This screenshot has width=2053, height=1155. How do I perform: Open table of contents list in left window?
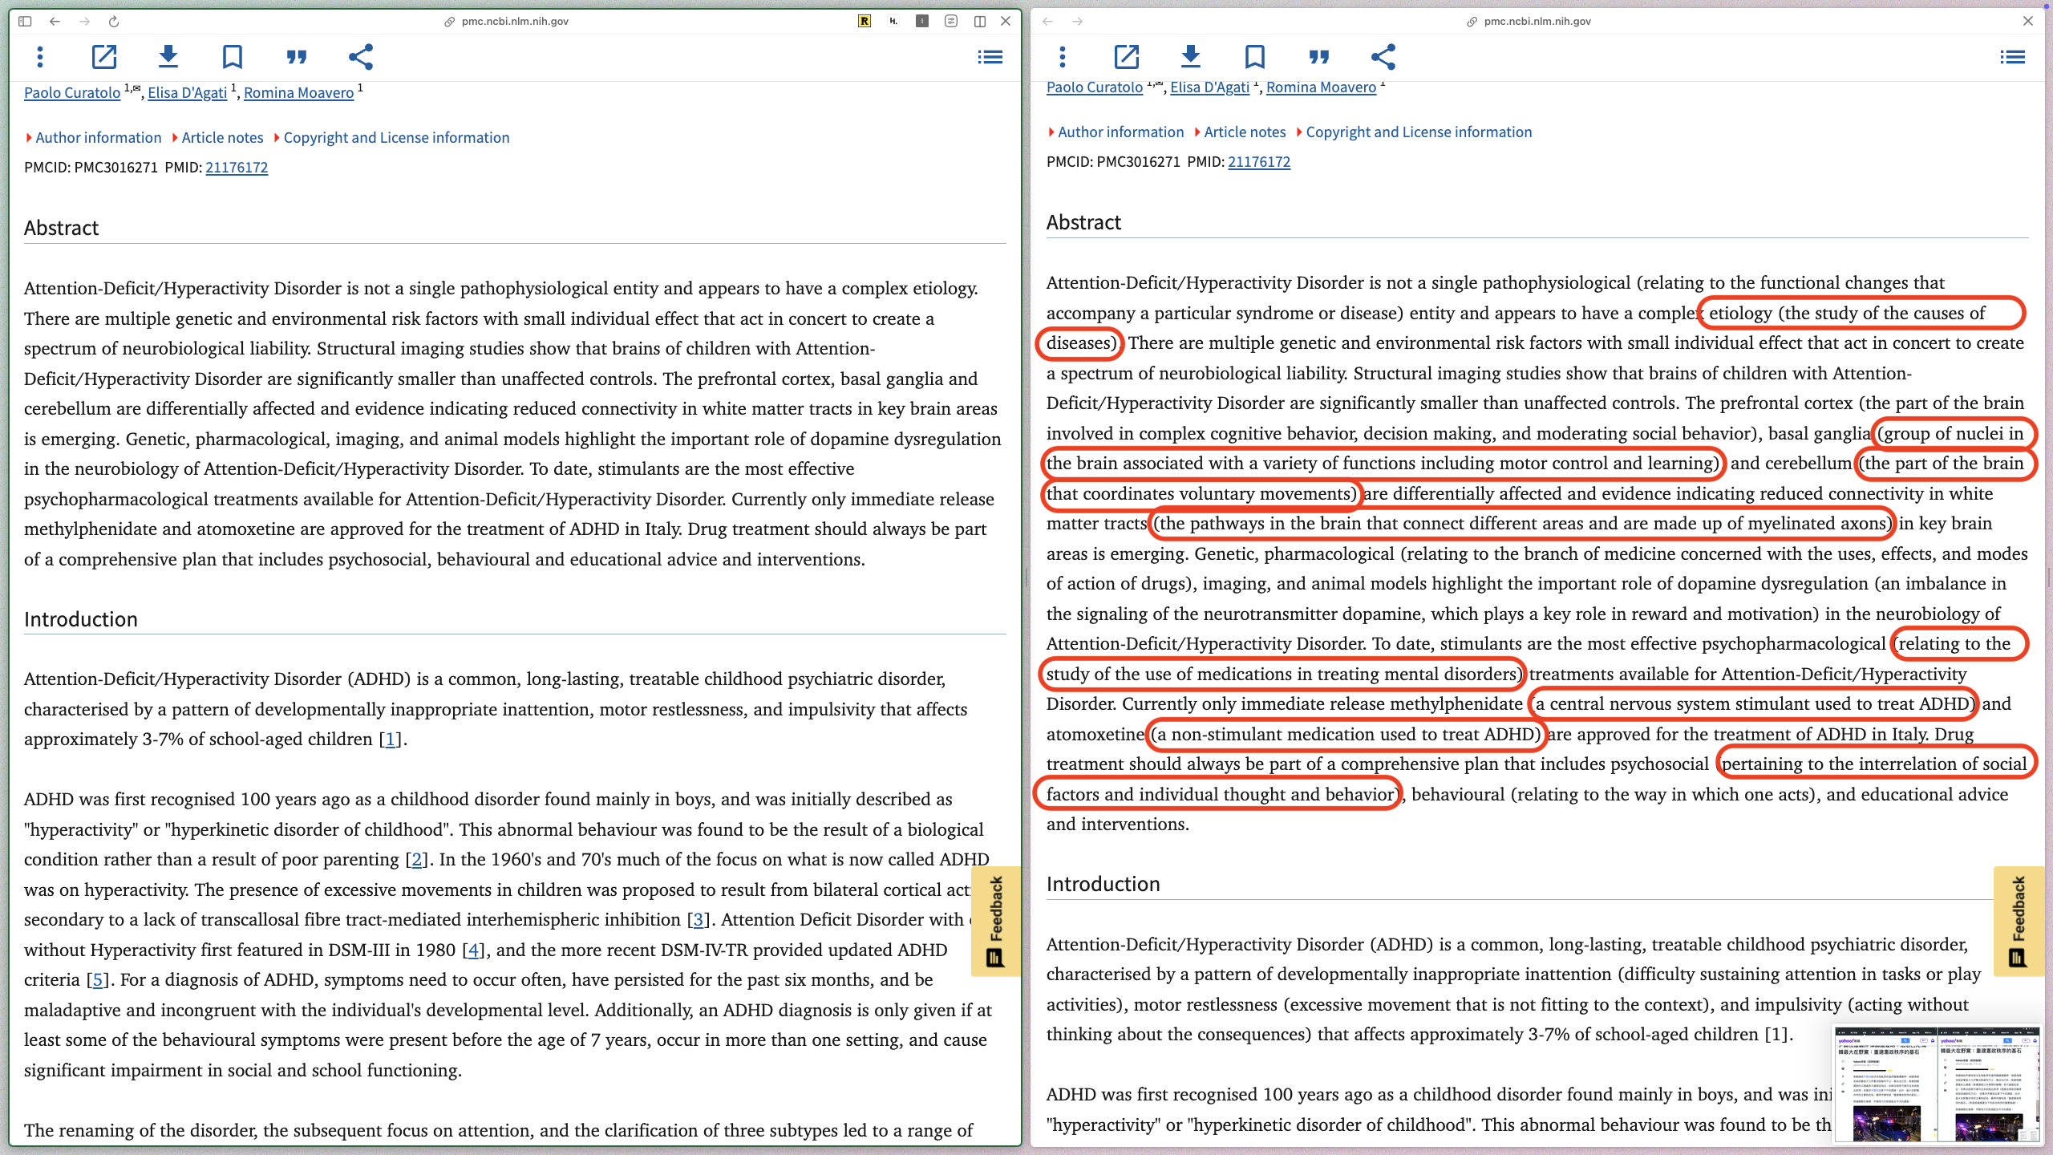[990, 57]
